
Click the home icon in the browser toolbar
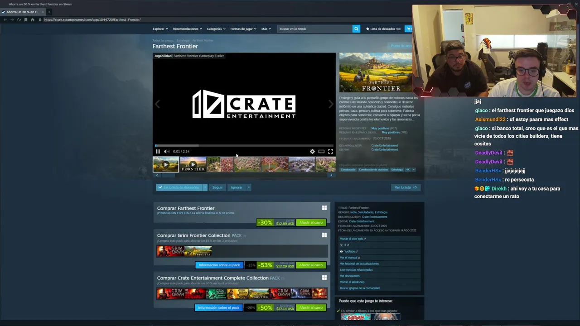[32, 19]
